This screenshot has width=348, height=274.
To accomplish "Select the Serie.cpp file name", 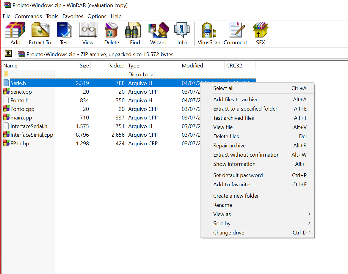I will pos(21,92).
